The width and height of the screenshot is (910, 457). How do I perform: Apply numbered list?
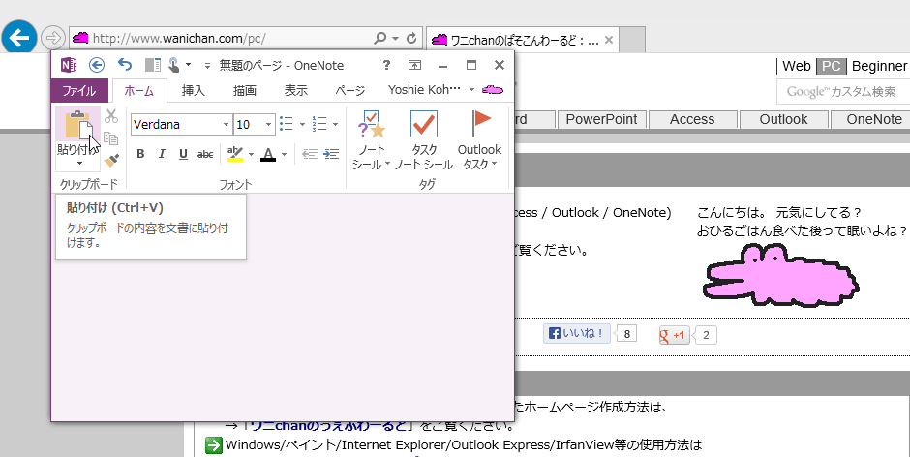(x=319, y=124)
